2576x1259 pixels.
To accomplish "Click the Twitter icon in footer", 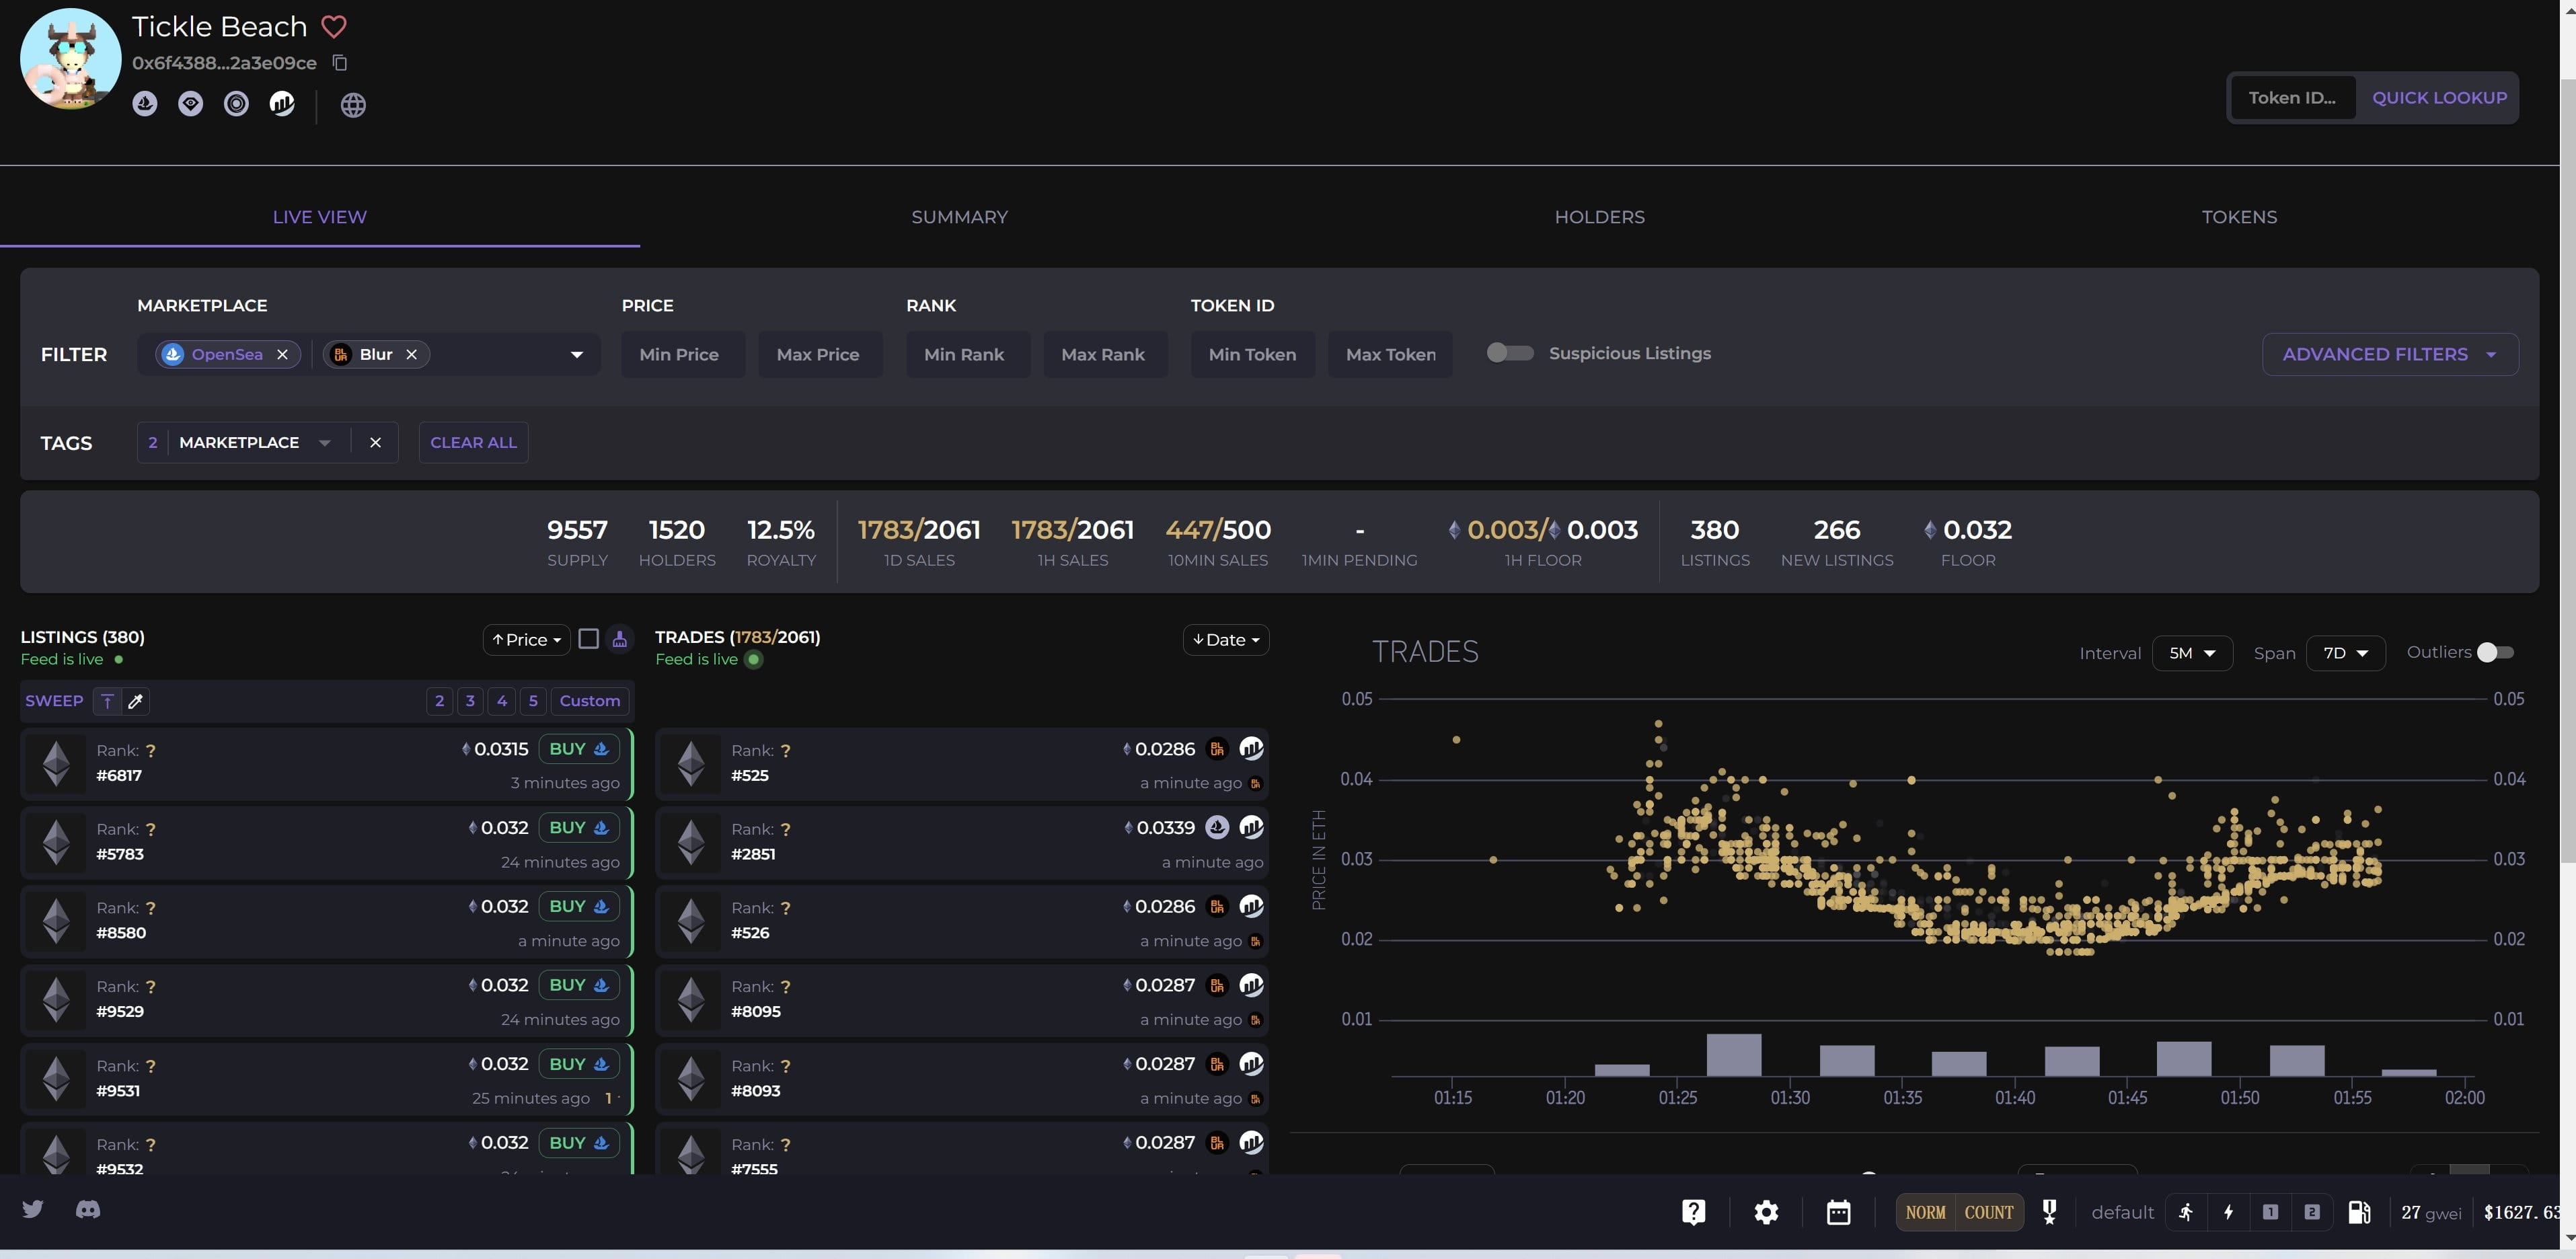I will [x=33, y=1209].
